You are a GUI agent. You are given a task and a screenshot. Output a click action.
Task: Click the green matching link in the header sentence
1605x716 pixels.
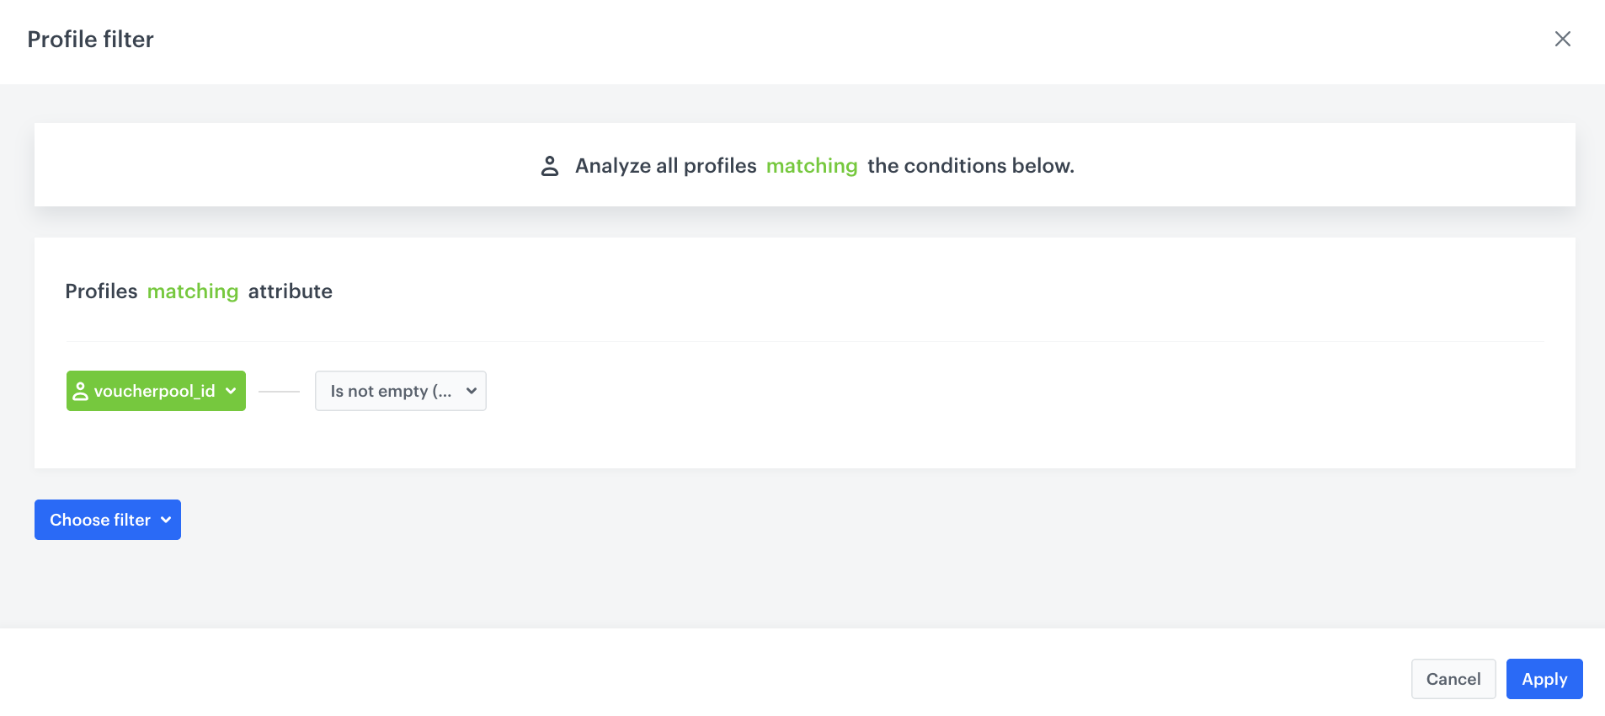click(811, 166)
